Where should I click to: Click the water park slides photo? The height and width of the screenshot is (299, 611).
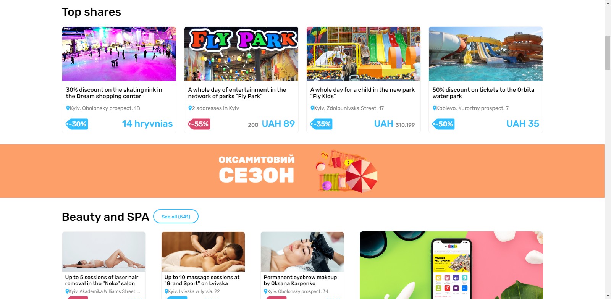pyautogui.click(x=486, y=54)
